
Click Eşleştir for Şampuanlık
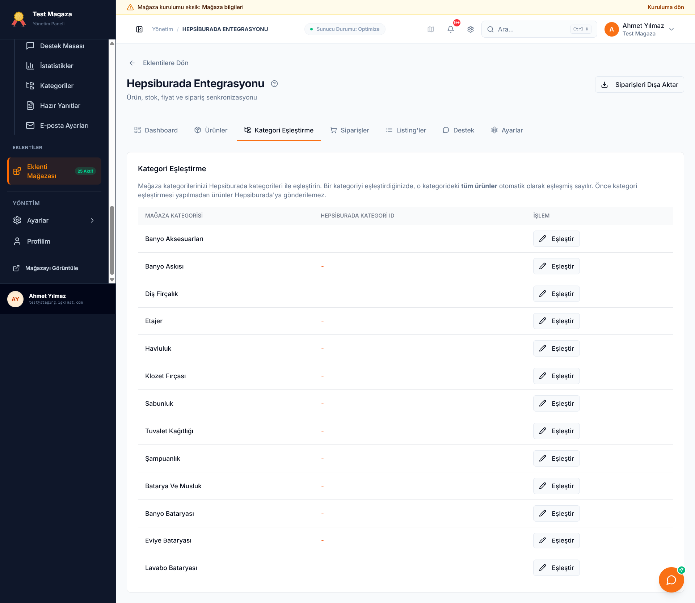[x=556, y=459]
